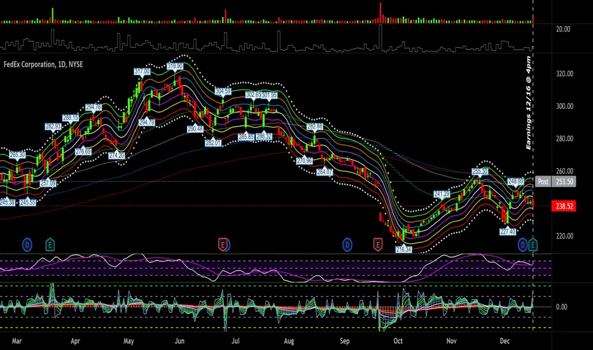This screenshot has height=350, width=593.
Task: Click the 302.65 pivot label
Action: (253, 94)
